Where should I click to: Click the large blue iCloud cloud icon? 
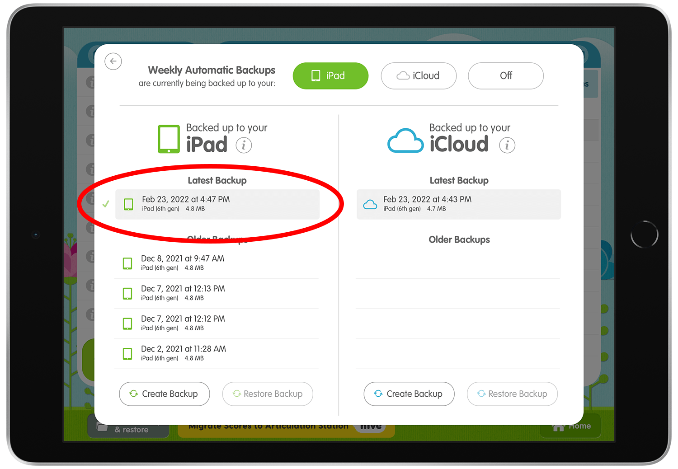point(405,141)
